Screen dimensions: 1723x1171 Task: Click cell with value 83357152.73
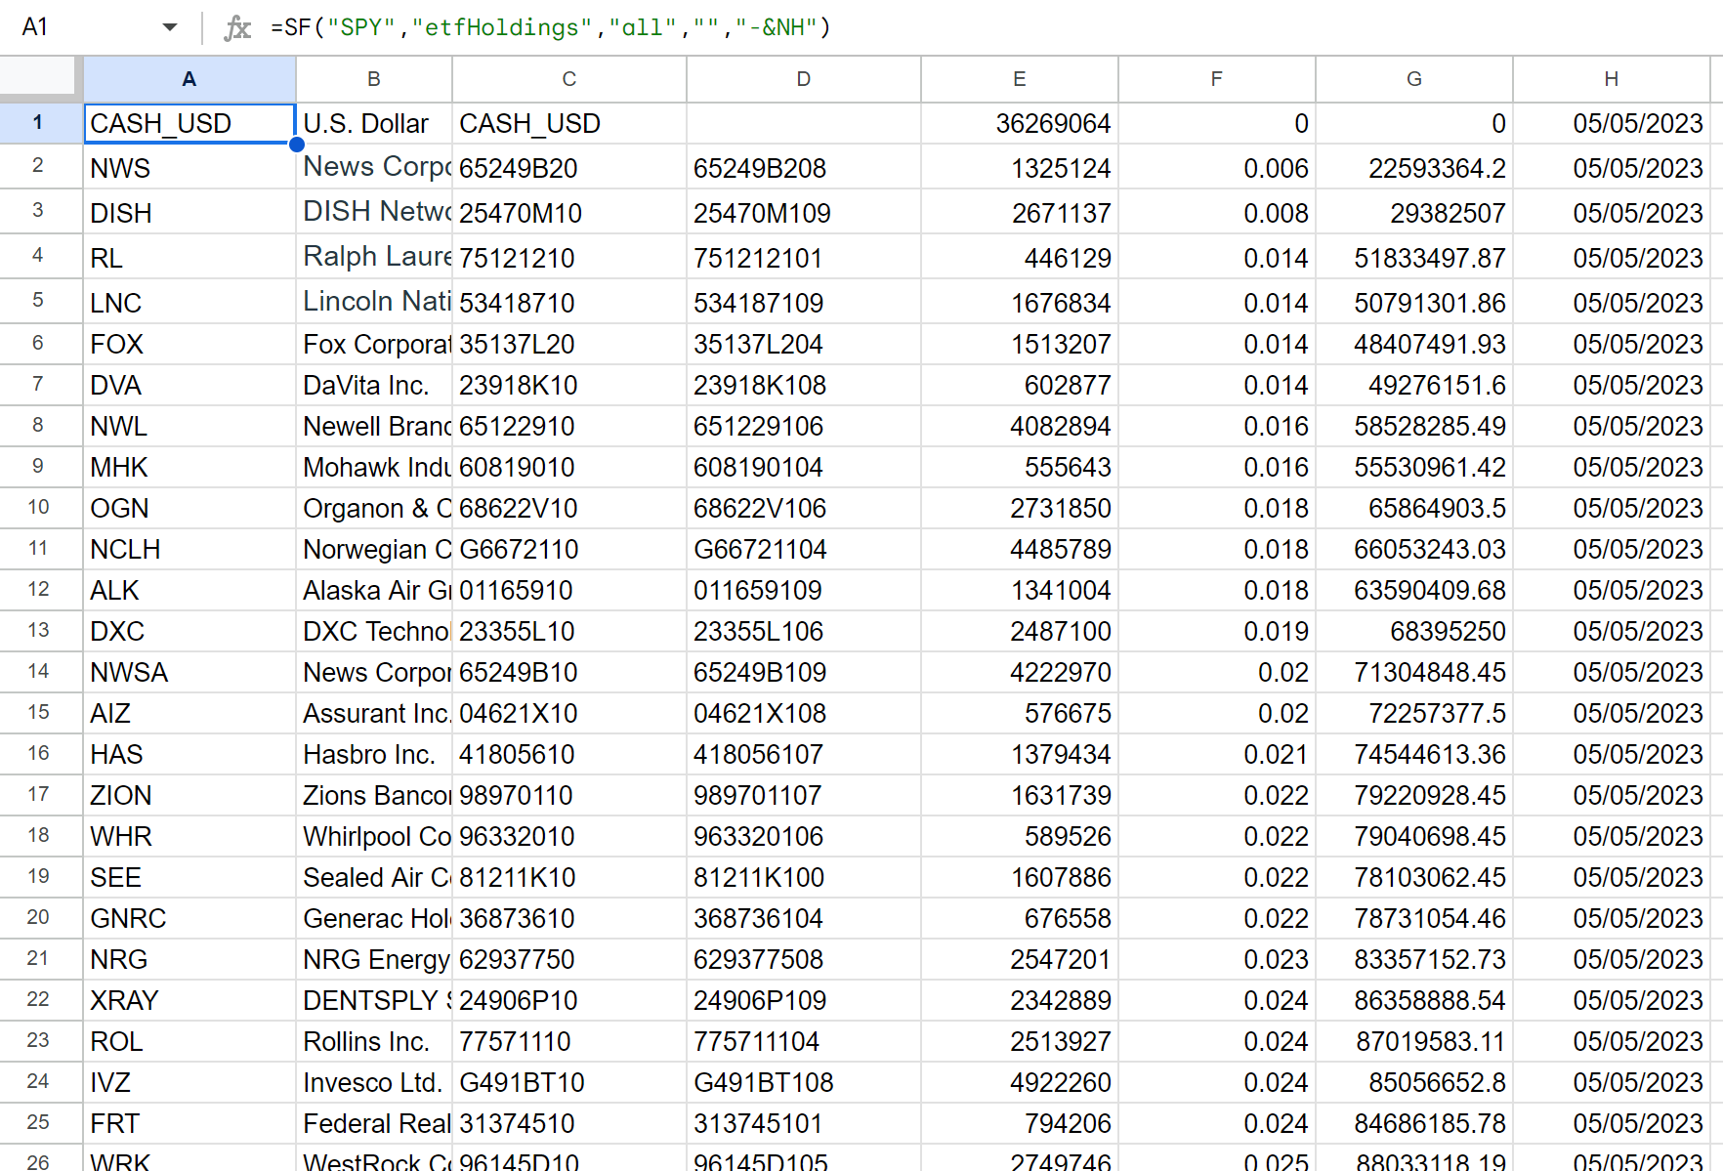[1414, 959]
